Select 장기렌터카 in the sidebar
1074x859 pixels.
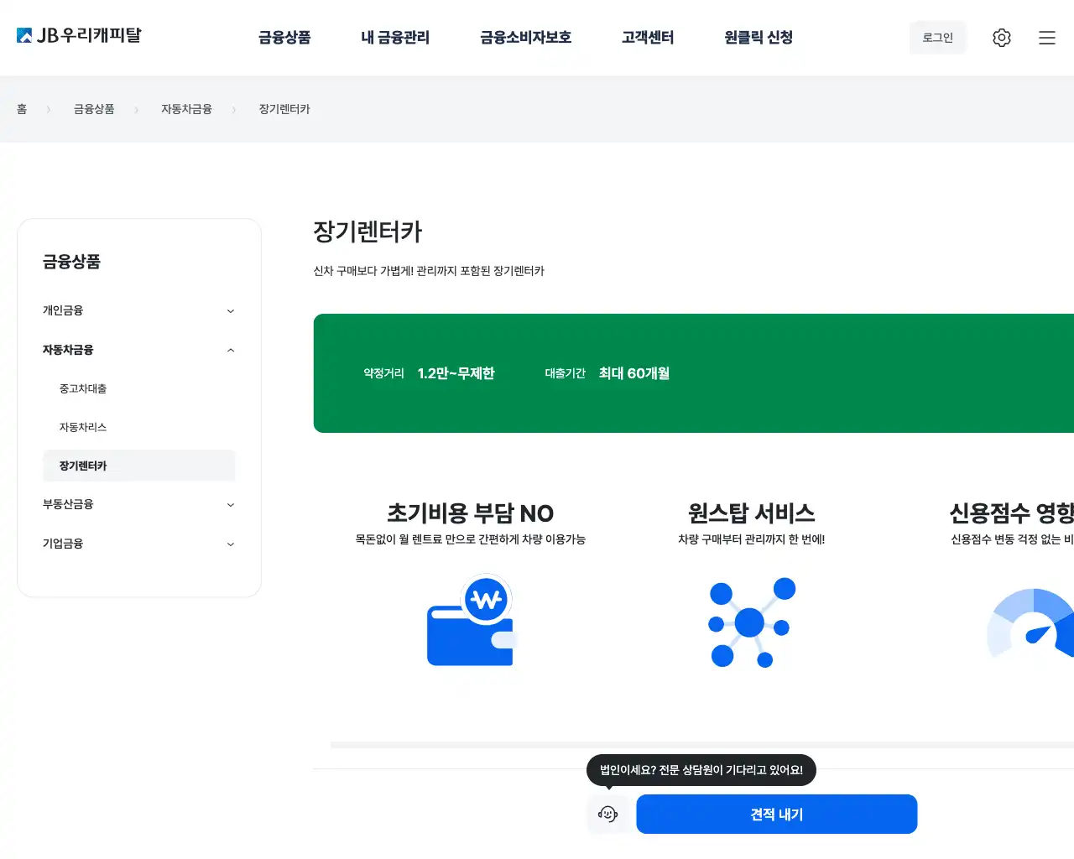point(139,466)
